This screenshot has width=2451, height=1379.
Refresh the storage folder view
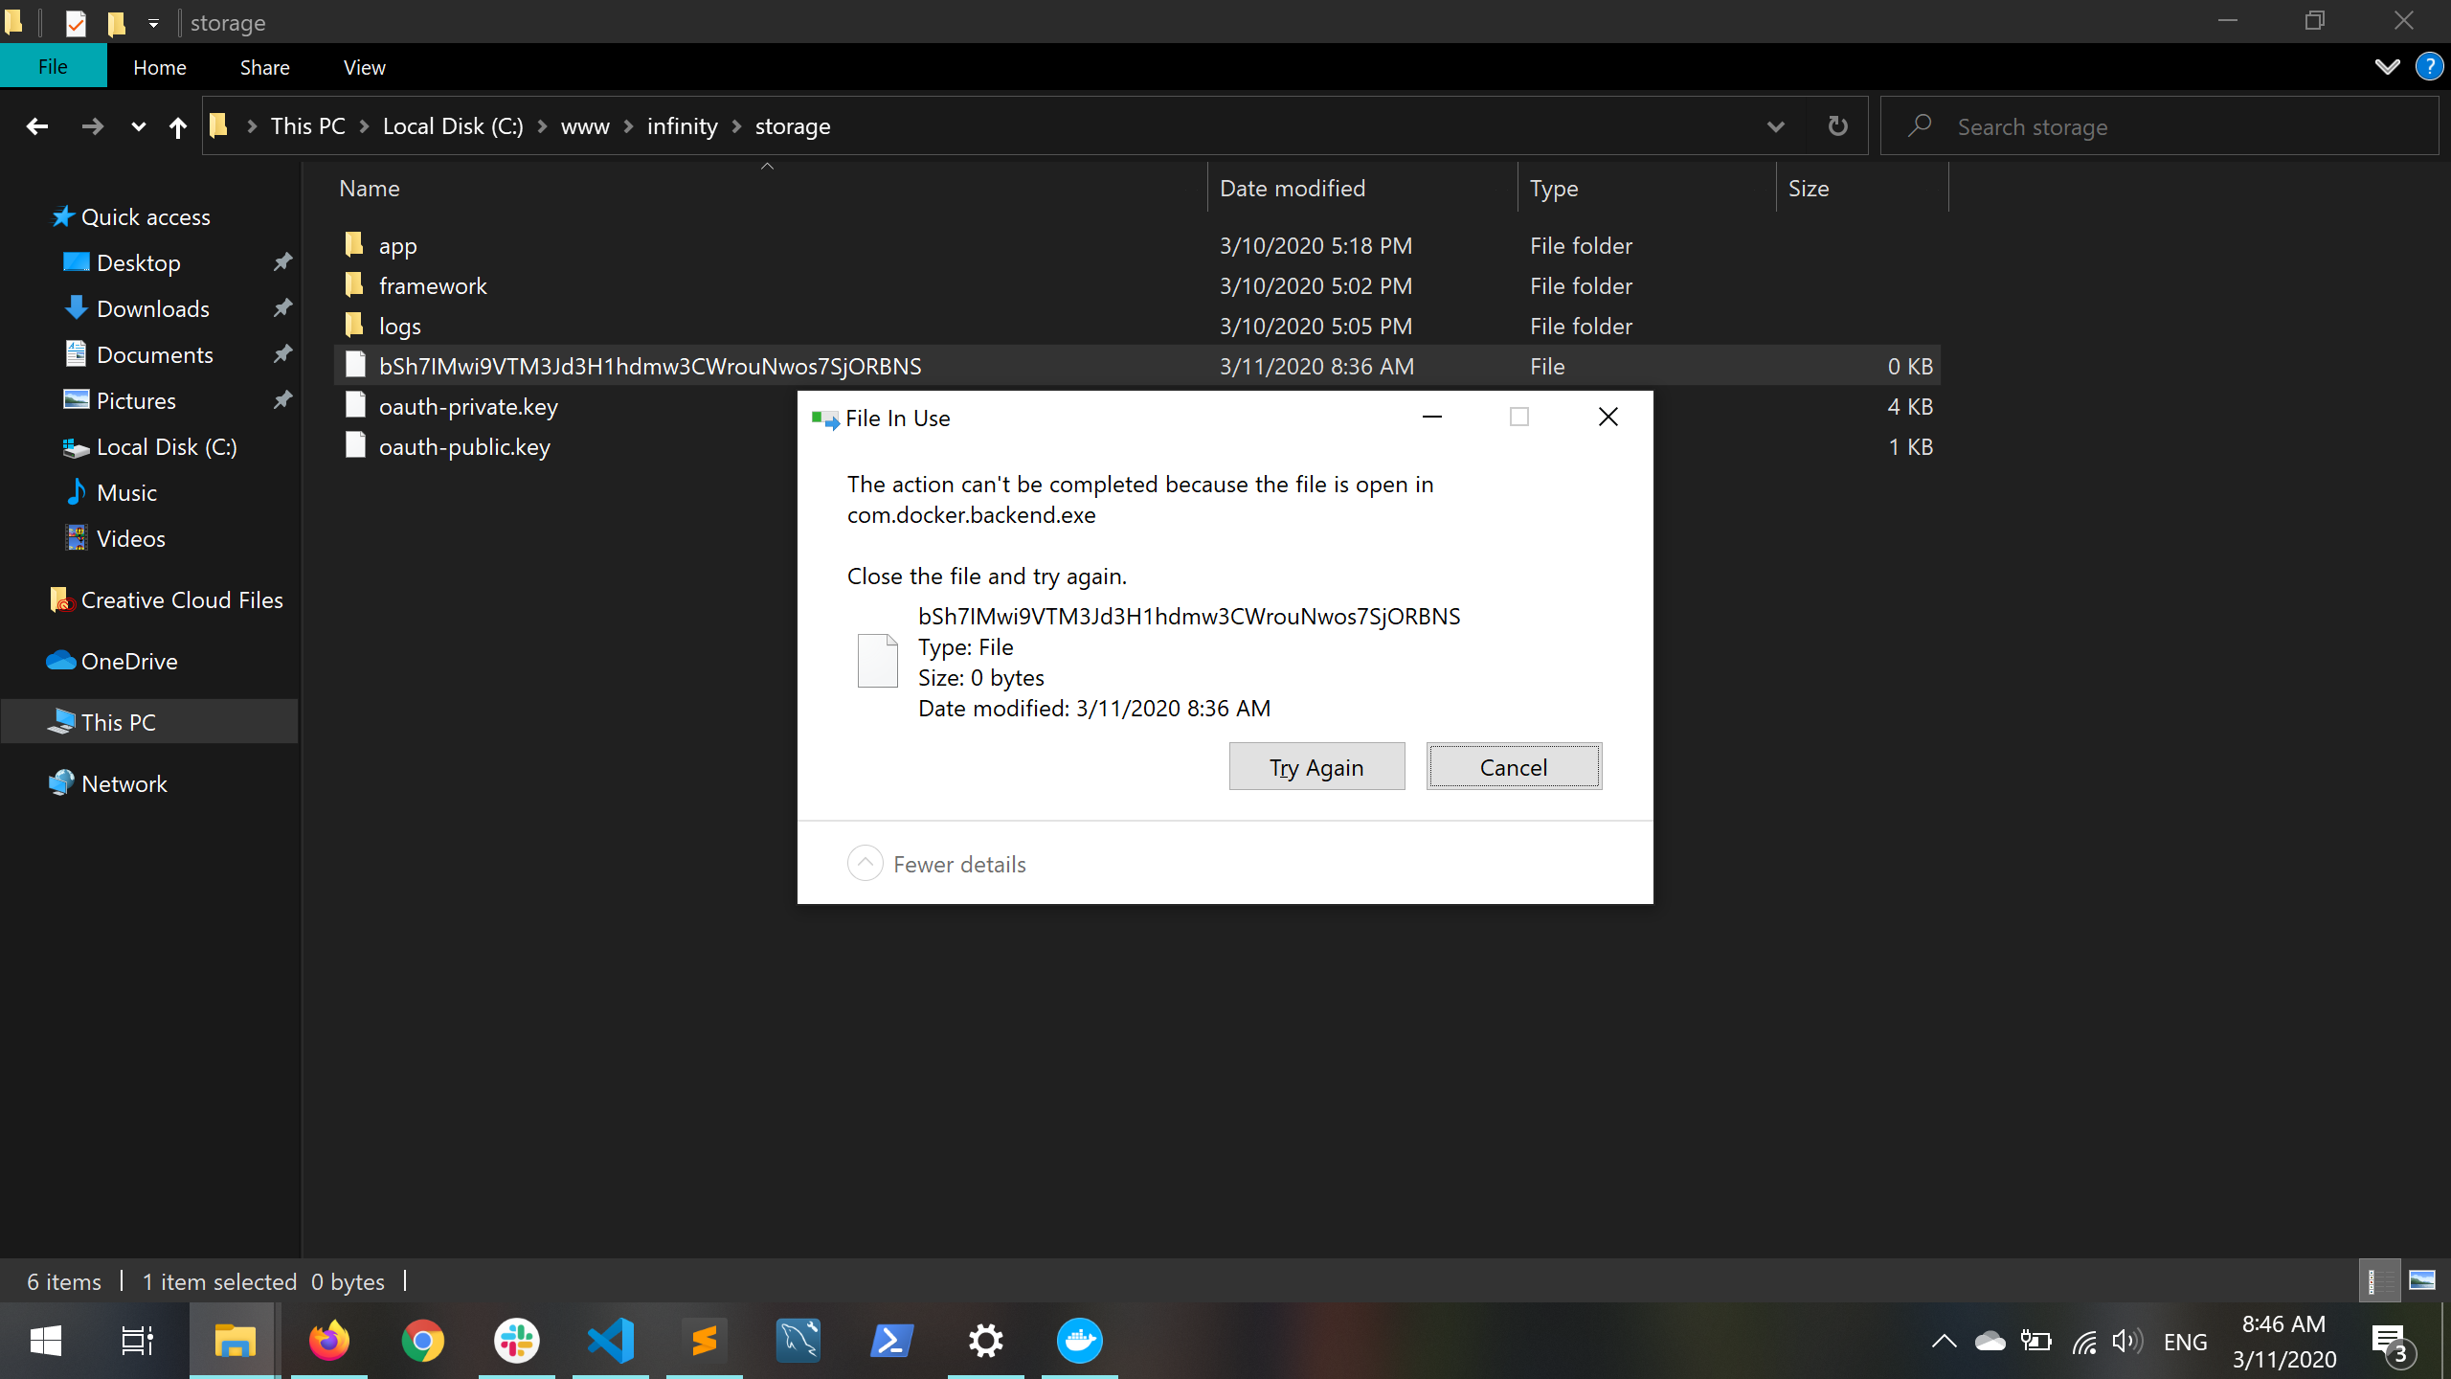(x=1836, y=126)
